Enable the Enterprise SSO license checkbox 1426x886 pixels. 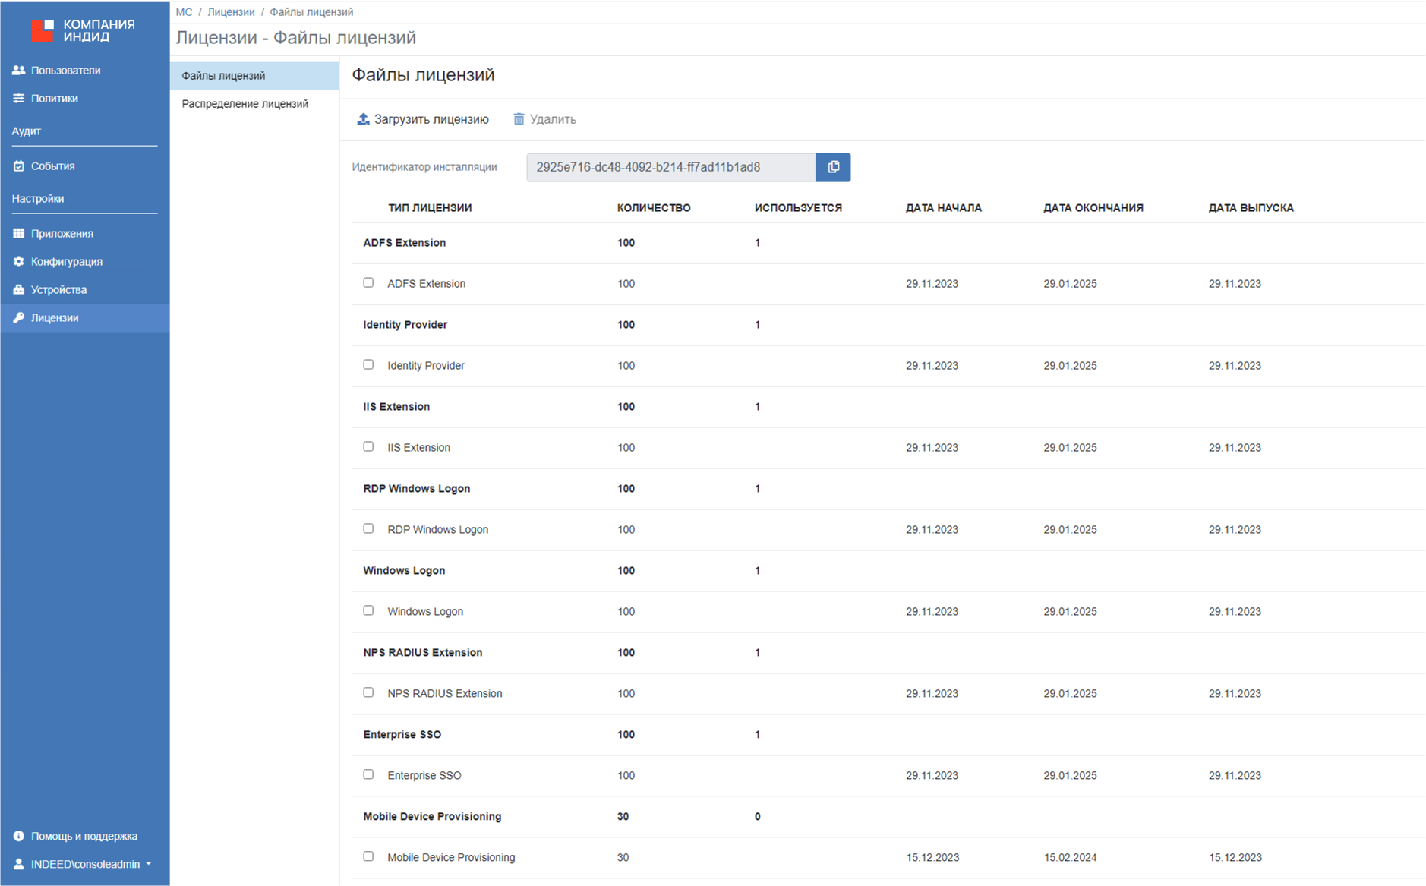(368, 774)
